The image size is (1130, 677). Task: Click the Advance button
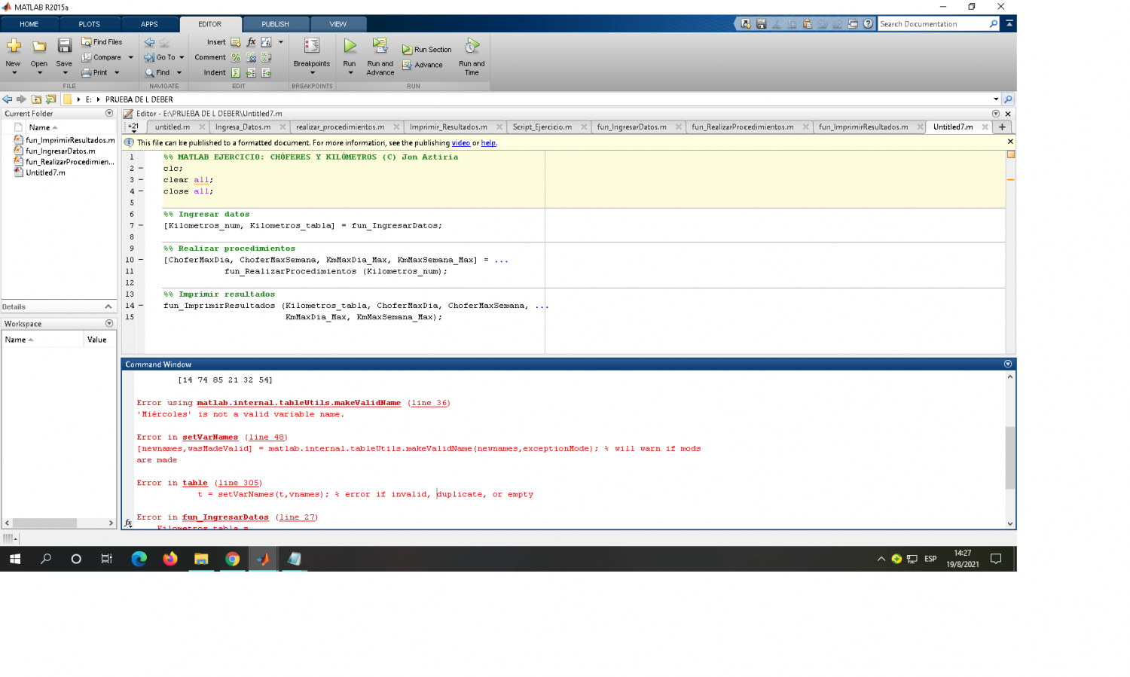(423, 65)
